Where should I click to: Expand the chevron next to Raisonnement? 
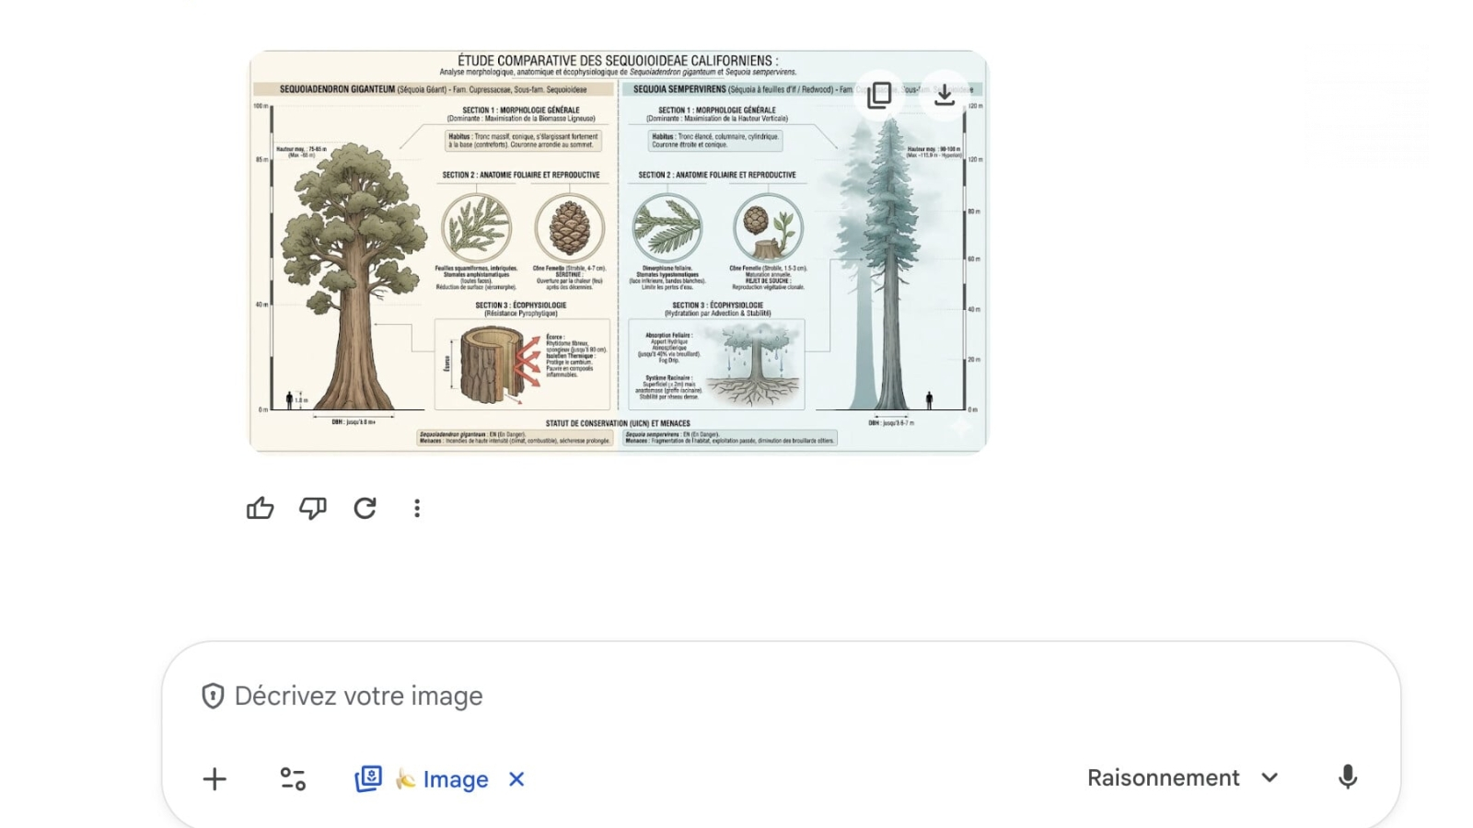click(1270, 778)
